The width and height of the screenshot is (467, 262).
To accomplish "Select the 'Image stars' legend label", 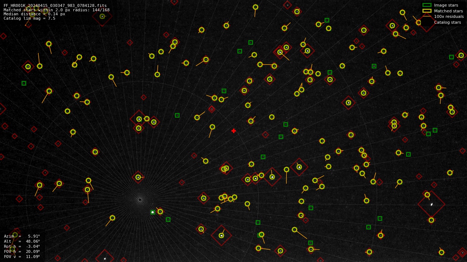I will point(446,5).
